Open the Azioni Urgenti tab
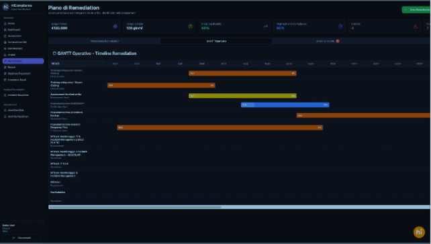The width and height of the screenshot is (431, 244). pyautogui.click(x=327, y=41)
